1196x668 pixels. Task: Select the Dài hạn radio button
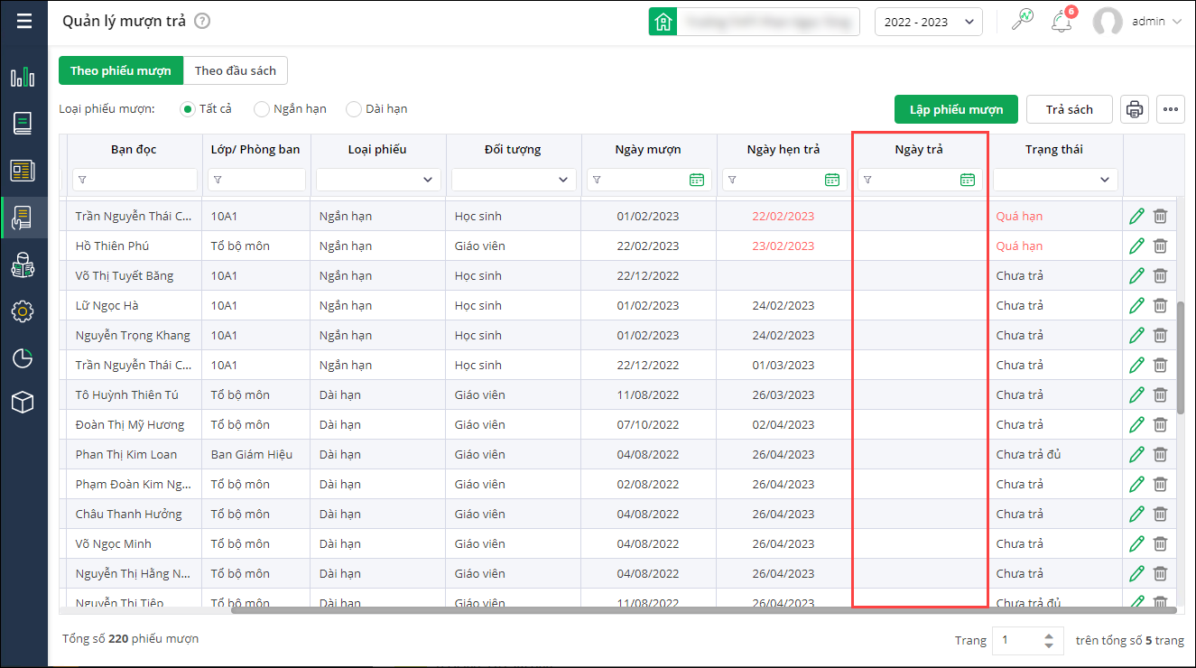354,109
